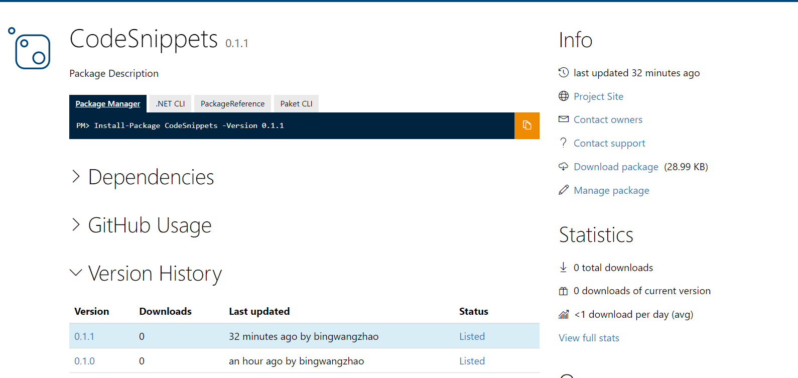Click the clock icon beside last updated
Viewport: 798px width, 378px height.
[x=564, y=72]
